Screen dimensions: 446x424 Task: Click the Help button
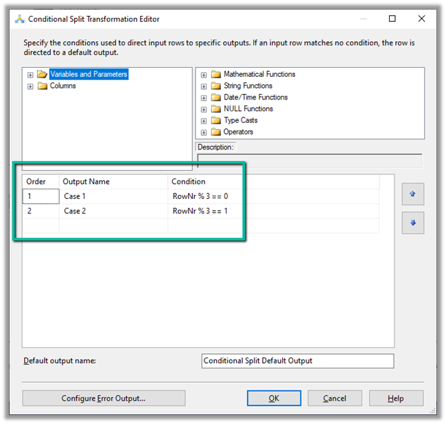pyautogui.click(x=396, y=399)
